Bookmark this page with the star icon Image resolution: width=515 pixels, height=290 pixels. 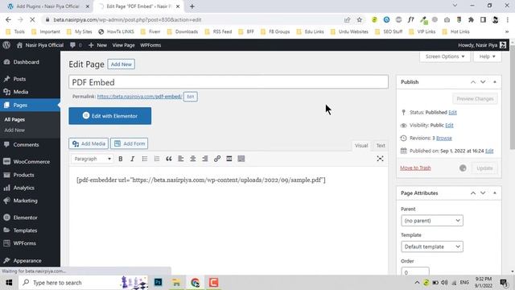360,19
